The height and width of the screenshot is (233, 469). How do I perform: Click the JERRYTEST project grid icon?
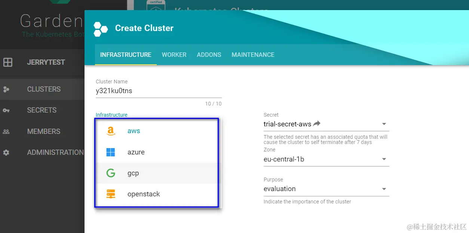(x=8, y=62)
